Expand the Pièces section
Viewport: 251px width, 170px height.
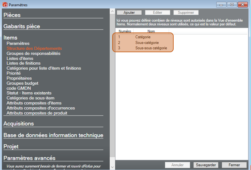coord(12,15)
